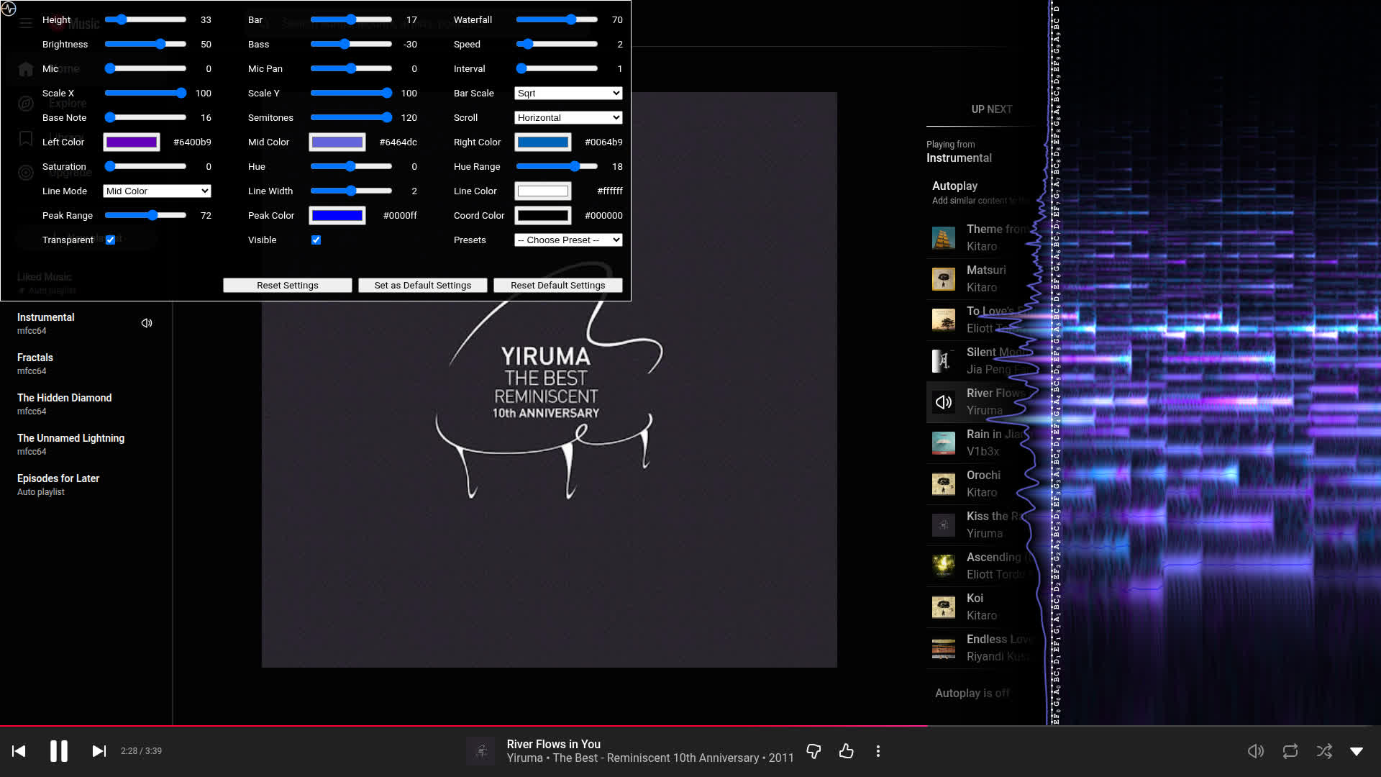Switch to the UP NEXT tab
This screenshot has height=777, width=1381.
pos(992,109)
